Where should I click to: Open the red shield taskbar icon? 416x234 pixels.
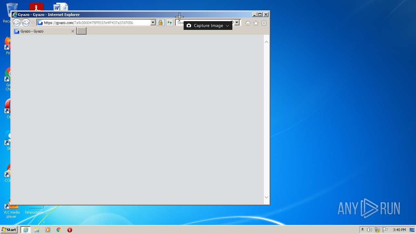click(70, 230)
